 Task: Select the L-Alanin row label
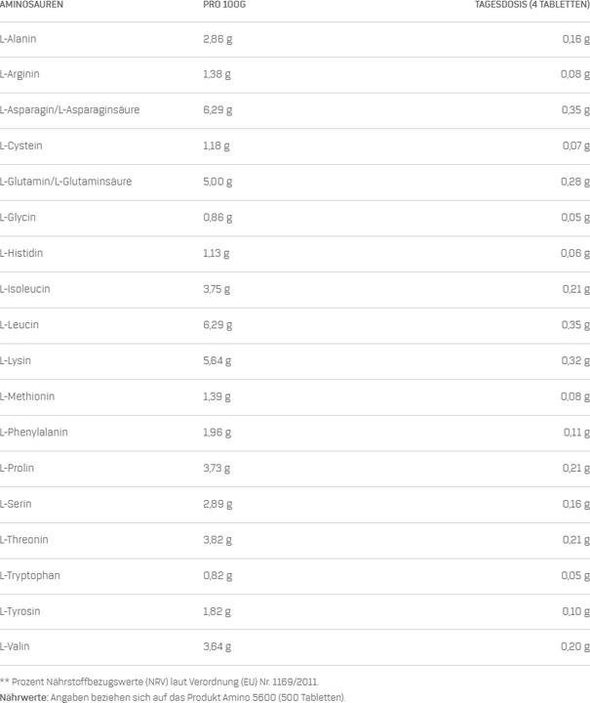pyautogui.click(x=18, y=39)
